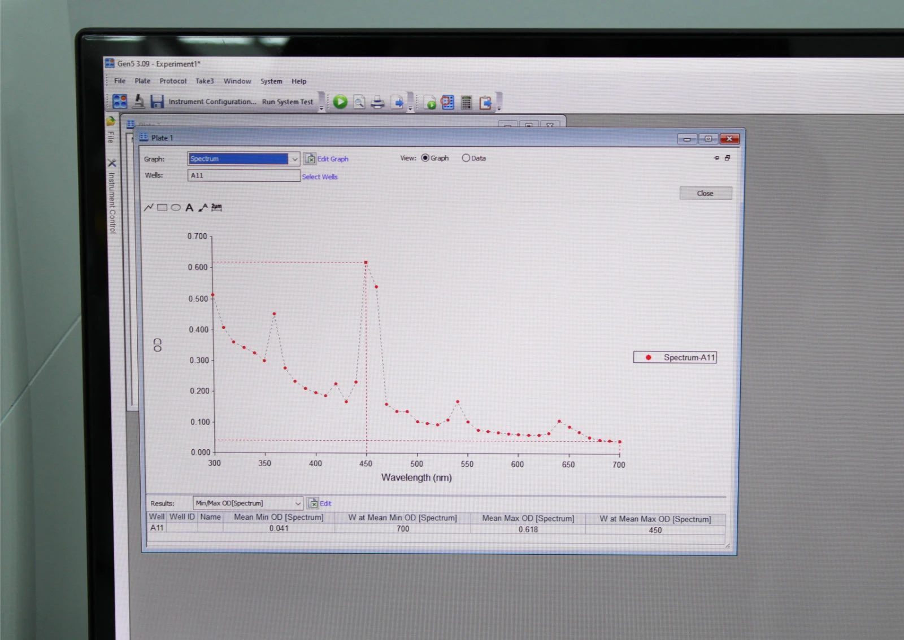Click the Edit Graph link
The height and width of the screenshot is (640, 904).
coord(332,159)
